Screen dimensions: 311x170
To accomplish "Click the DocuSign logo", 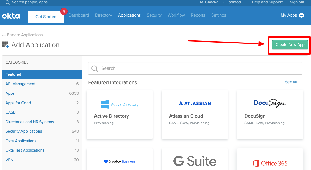I will [270, 103].
